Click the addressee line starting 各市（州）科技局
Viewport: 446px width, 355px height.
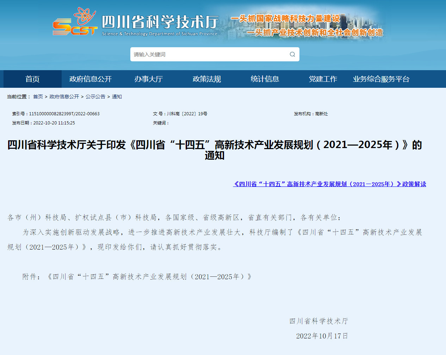tap(174, 218)
